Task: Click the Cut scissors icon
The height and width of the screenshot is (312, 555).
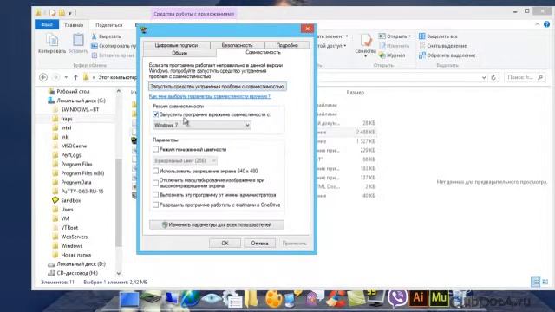Action: click(95, 36)
